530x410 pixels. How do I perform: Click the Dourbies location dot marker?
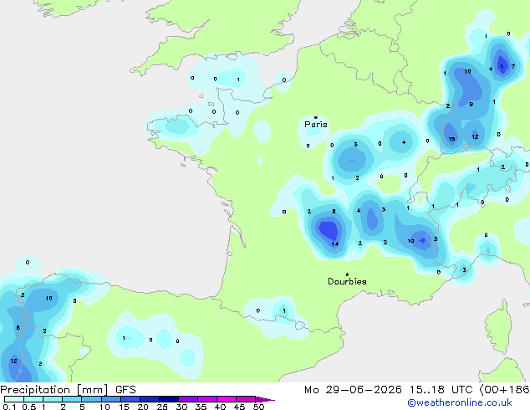(x=347, y=274)
